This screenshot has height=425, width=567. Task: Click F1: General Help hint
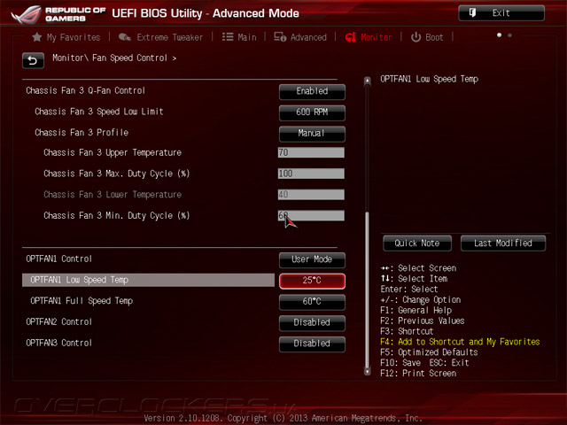tap(416, 310)
